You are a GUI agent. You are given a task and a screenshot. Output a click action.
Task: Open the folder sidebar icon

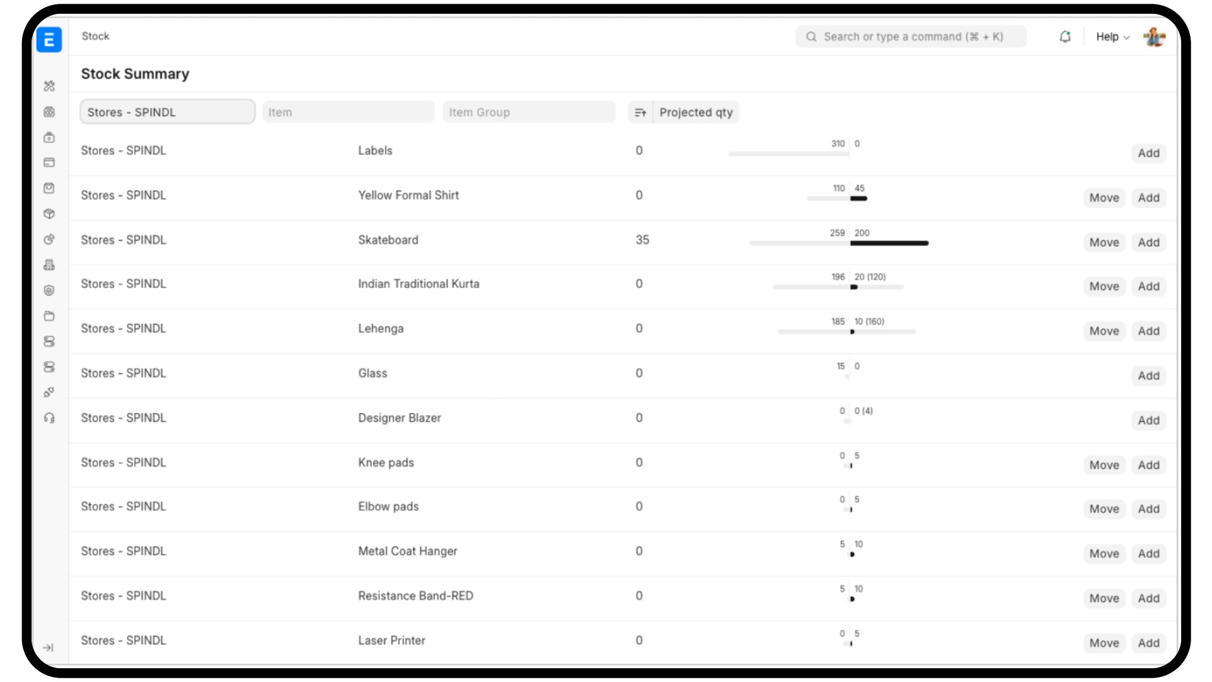pos(49,316)
